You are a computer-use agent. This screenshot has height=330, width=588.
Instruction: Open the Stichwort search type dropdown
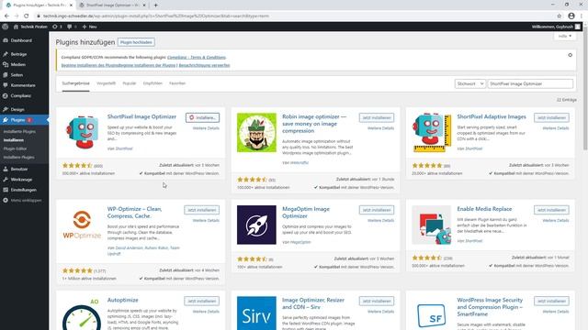tap(469, 83)
